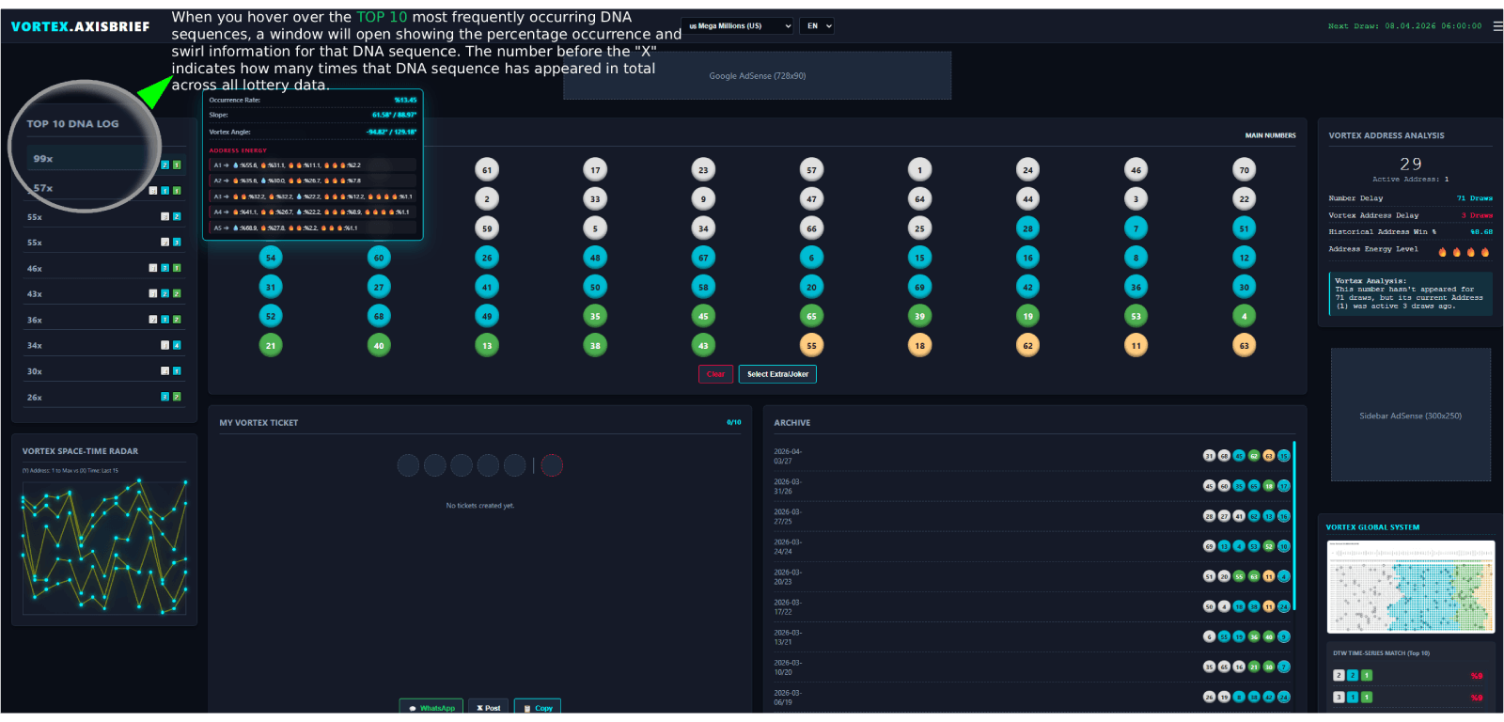Share ticket via WhatsApp button
The image size is (1504, 722).
tap(432, 708)
